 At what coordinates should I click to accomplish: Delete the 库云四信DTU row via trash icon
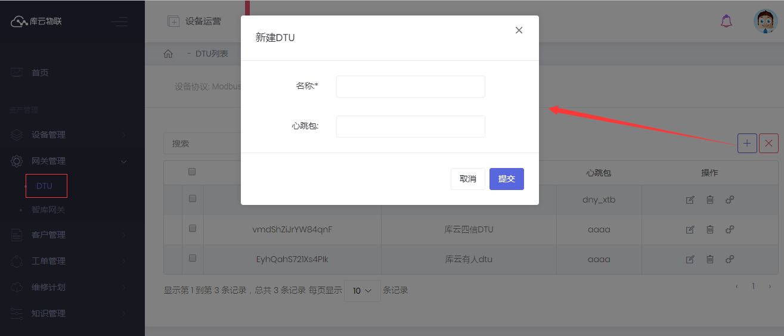pos(709,229)
